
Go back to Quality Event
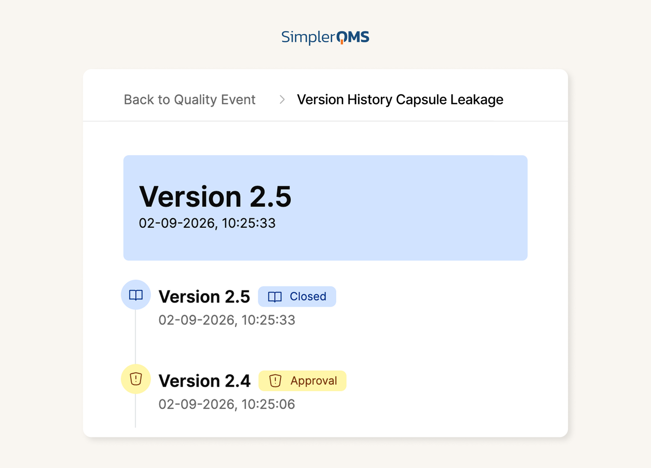point(190,100)
